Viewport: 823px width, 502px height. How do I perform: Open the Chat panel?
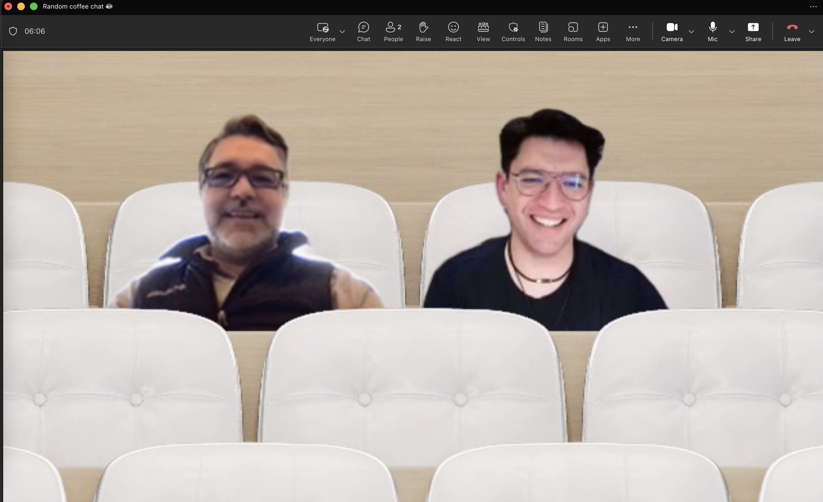(x=363, y=32)
